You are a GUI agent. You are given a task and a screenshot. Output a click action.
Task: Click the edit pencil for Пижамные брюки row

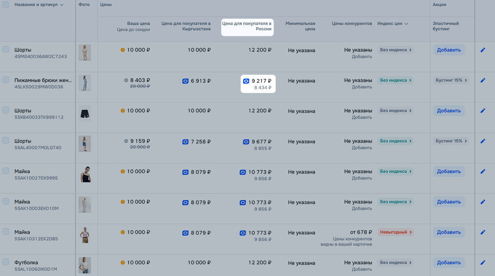pos(483,80)
